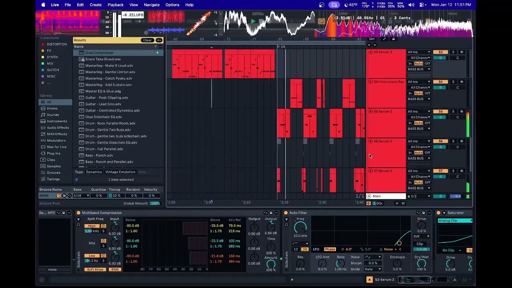Image resolution: width=512 pixels, height=288 pixels.
Task: Open the MIDI Effects library category
Action: (57, 134)
